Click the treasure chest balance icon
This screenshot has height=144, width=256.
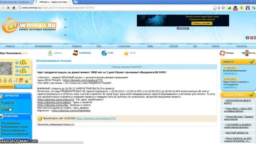pyautogui.click(x=75, y=53)
